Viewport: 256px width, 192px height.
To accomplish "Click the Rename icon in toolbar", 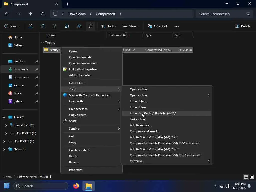I will coord(67,26).
